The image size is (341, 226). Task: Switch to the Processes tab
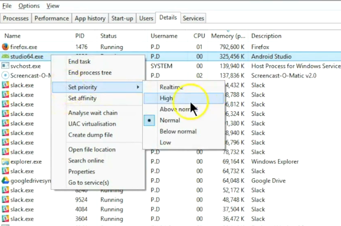(x=16, y=18)
